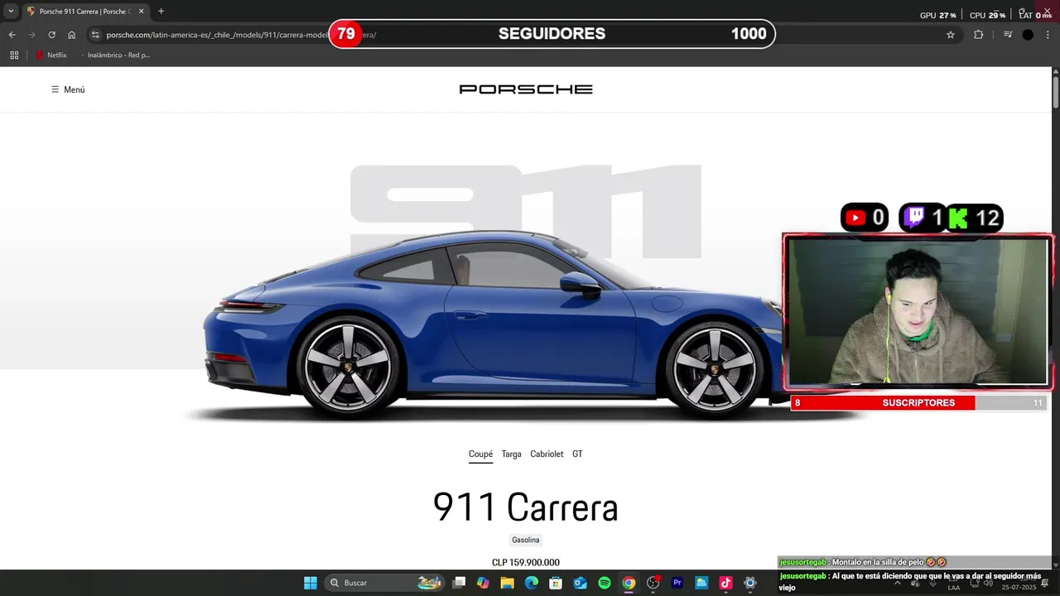Click the site information icon in address bar
The height and width of the screenshot is (596, 1060).
point(95,35)
